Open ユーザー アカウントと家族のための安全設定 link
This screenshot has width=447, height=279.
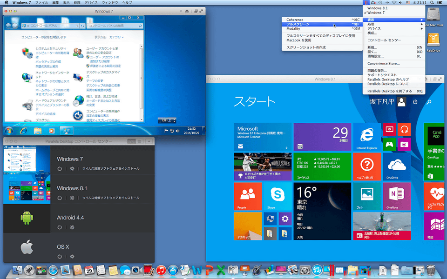(102, 50)
